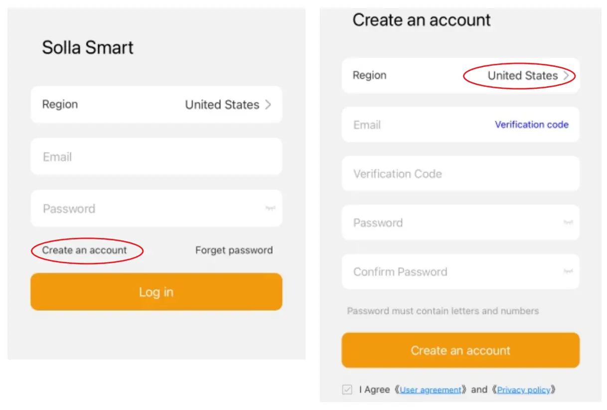Toggle visibility of the Confirm Password entry
The height and width of the screenshot is (410, 607).
568,272
